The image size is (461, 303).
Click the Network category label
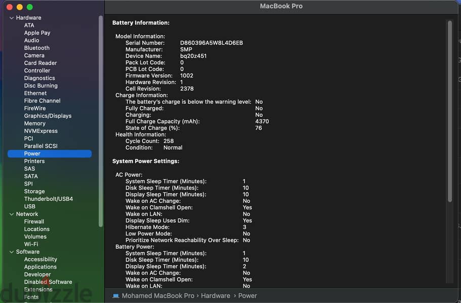click(27, 214)
